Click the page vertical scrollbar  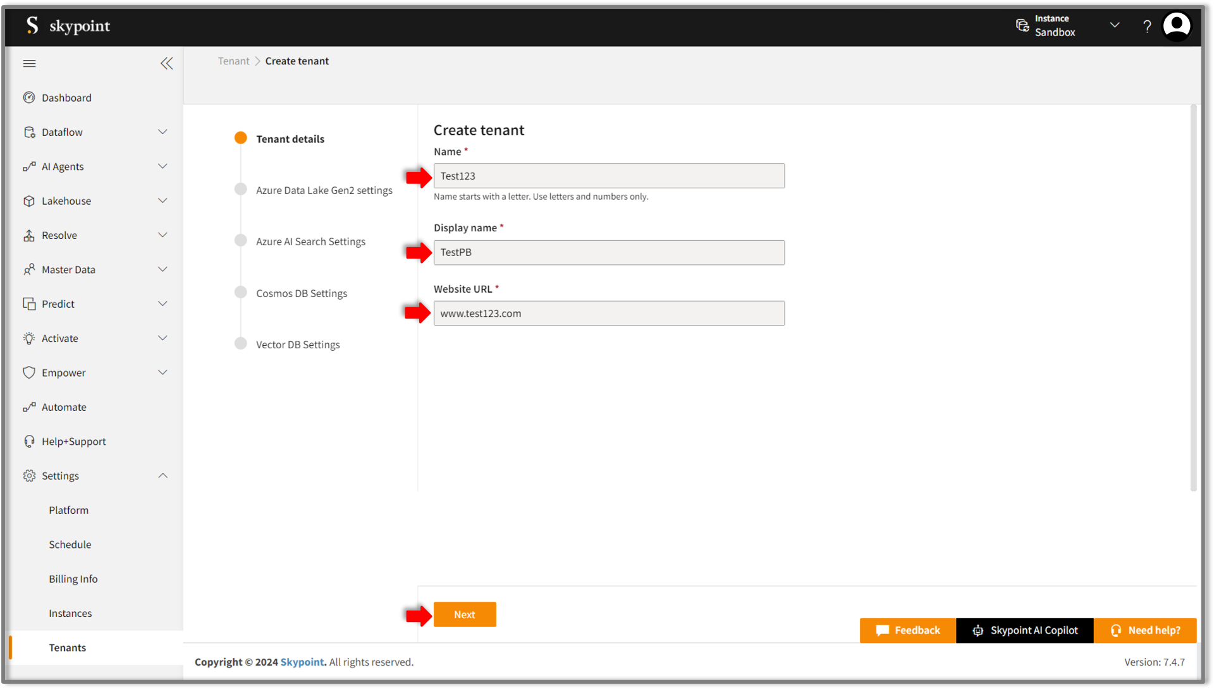tap(1193, 297)
